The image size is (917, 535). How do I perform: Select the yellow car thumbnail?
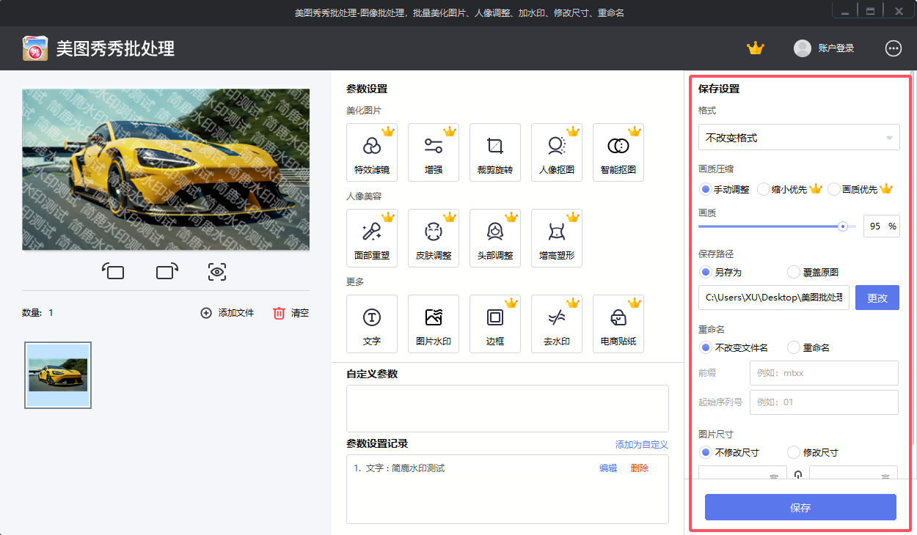[x=57, y=374]
